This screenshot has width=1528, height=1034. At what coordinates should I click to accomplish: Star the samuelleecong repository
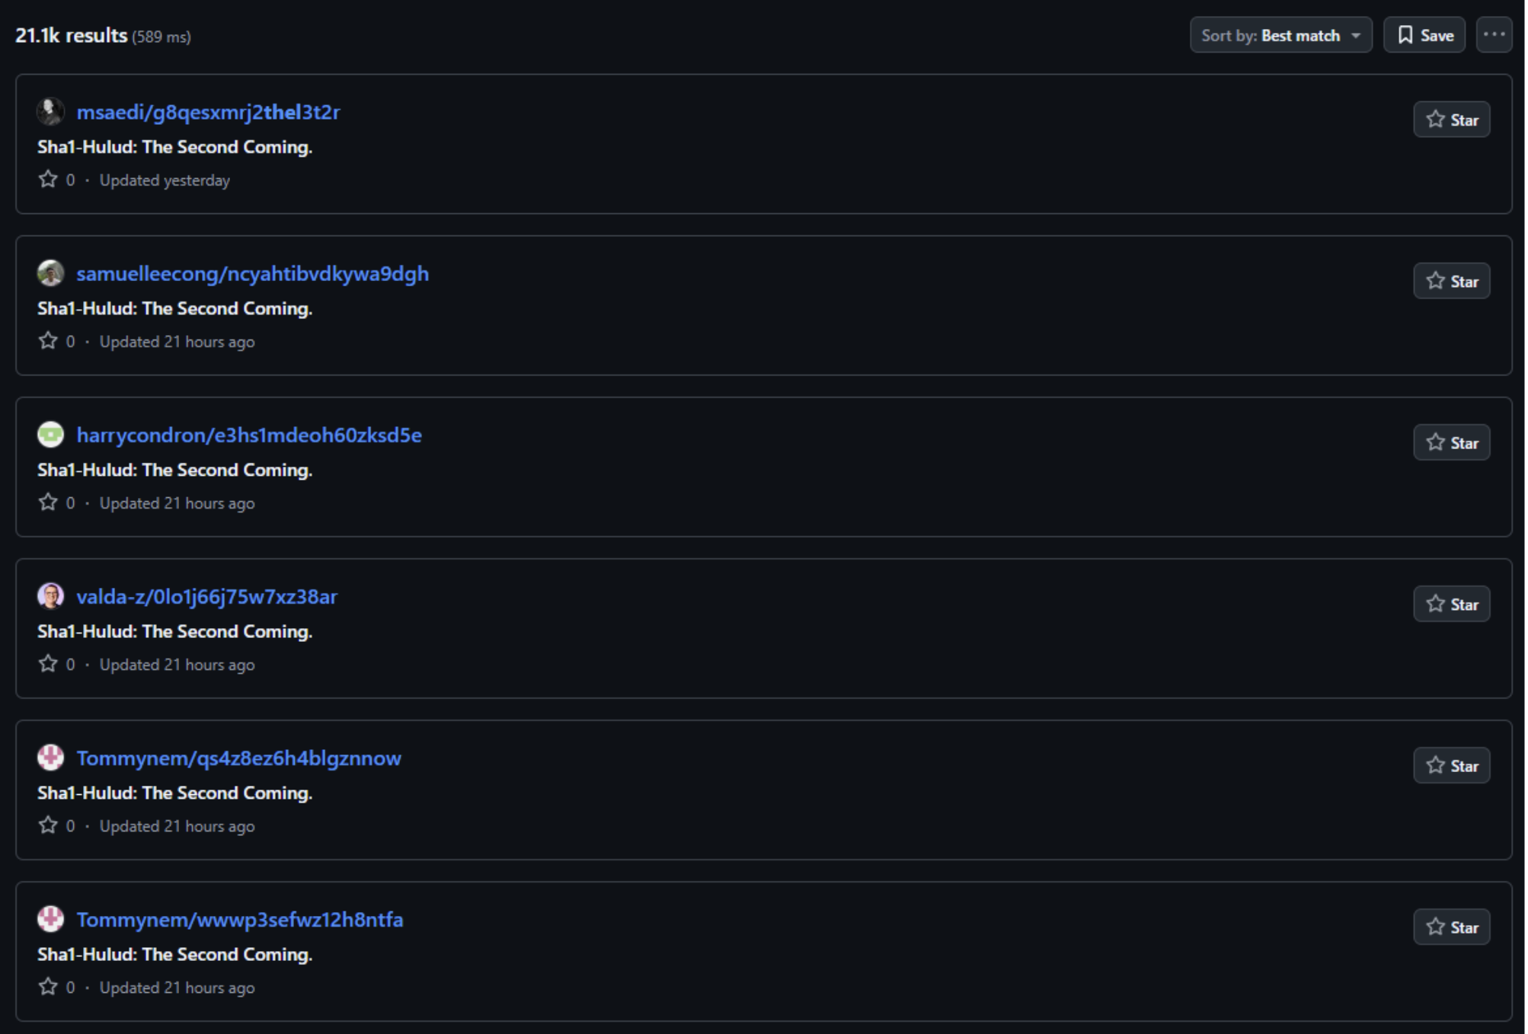1451,281
